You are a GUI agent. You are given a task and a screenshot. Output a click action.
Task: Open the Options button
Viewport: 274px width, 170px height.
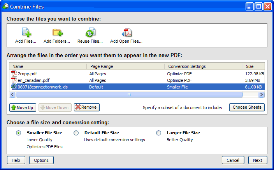pyautogui.click(x=41, y=160)
